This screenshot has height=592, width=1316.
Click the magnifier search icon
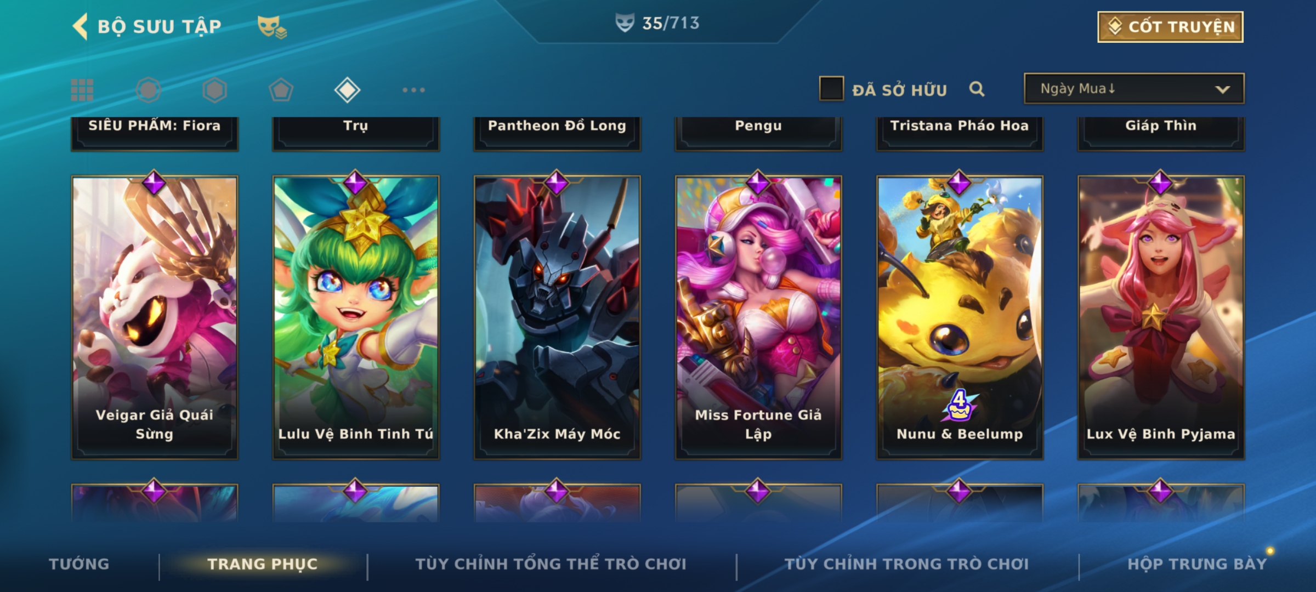(x=977, y=89)
